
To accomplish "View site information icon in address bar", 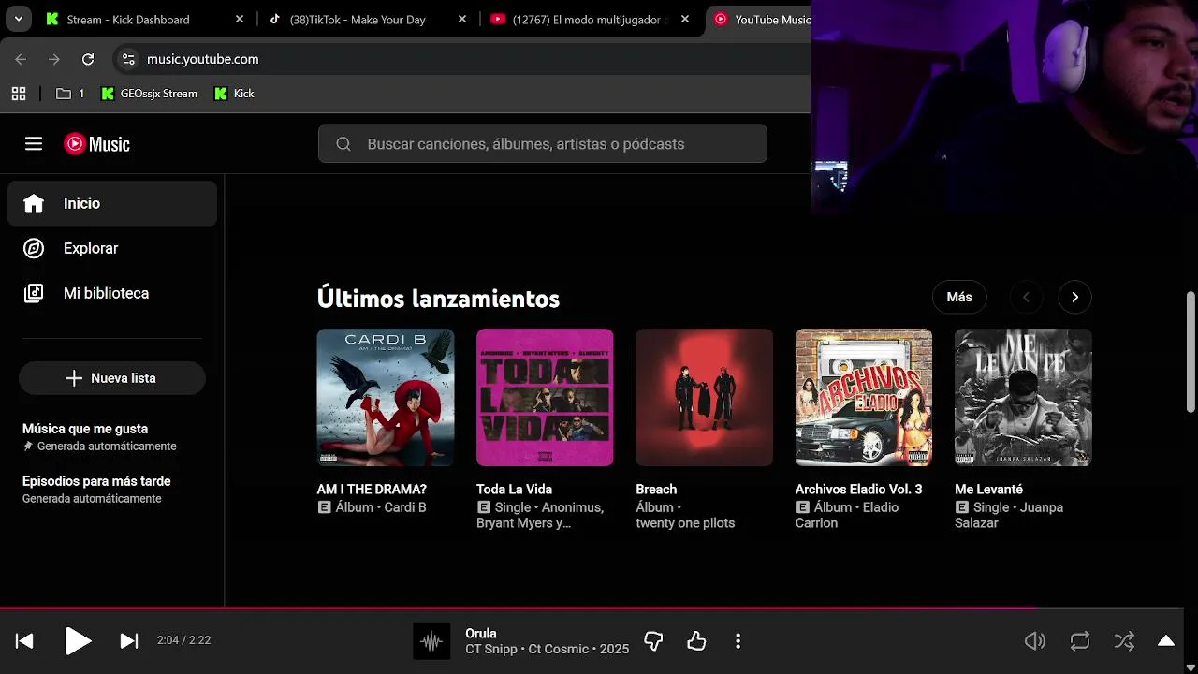I will click(129, 59).
